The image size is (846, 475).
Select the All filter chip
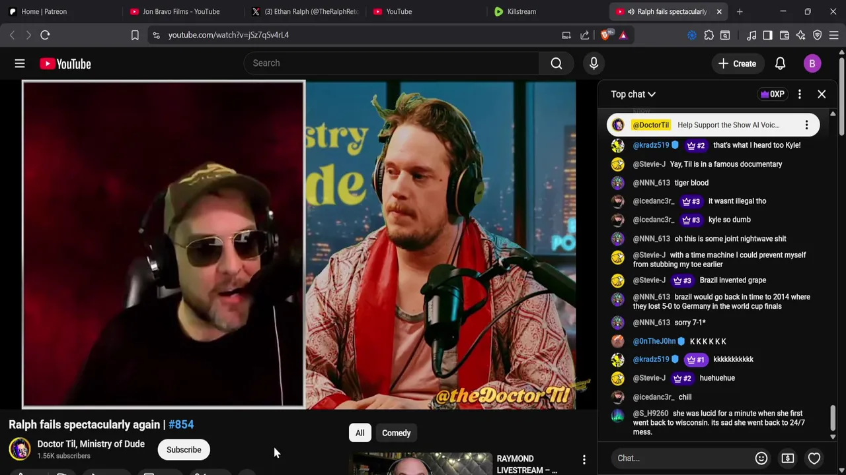(360, 433)
